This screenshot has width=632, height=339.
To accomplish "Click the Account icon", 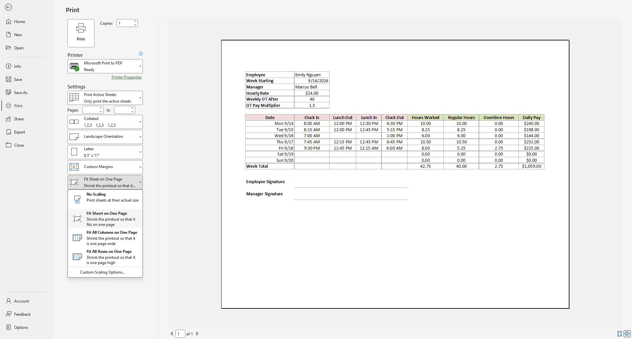I will point(9,301).
